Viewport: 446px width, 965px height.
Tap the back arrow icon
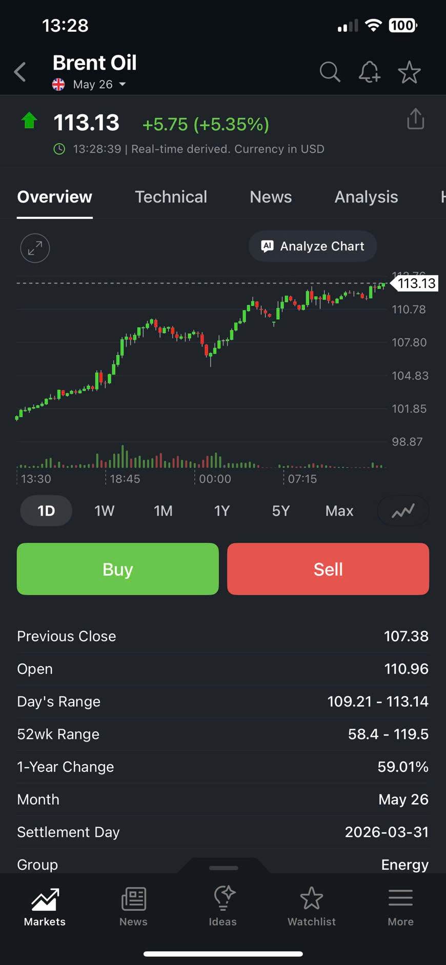[x=21, y=72]
